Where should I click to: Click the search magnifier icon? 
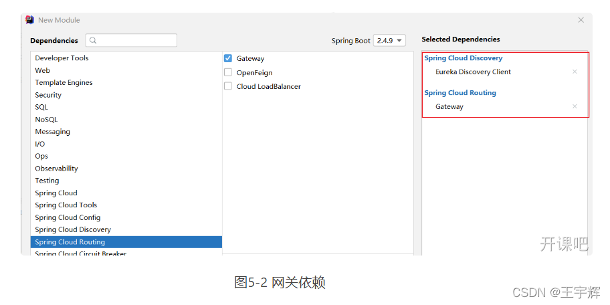pyautogui.click(x=93, y=40)
